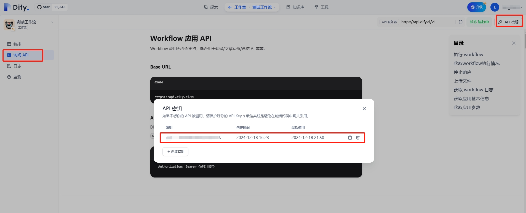The image size is (526, 213).
Task: Open the user avatar L menu
Action: click(x=495, y=7)
